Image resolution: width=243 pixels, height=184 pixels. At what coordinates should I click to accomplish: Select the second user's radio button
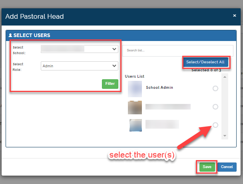(x=215, y=107)
